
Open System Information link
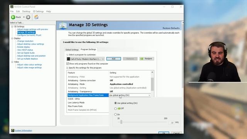(x=23, y=131)
